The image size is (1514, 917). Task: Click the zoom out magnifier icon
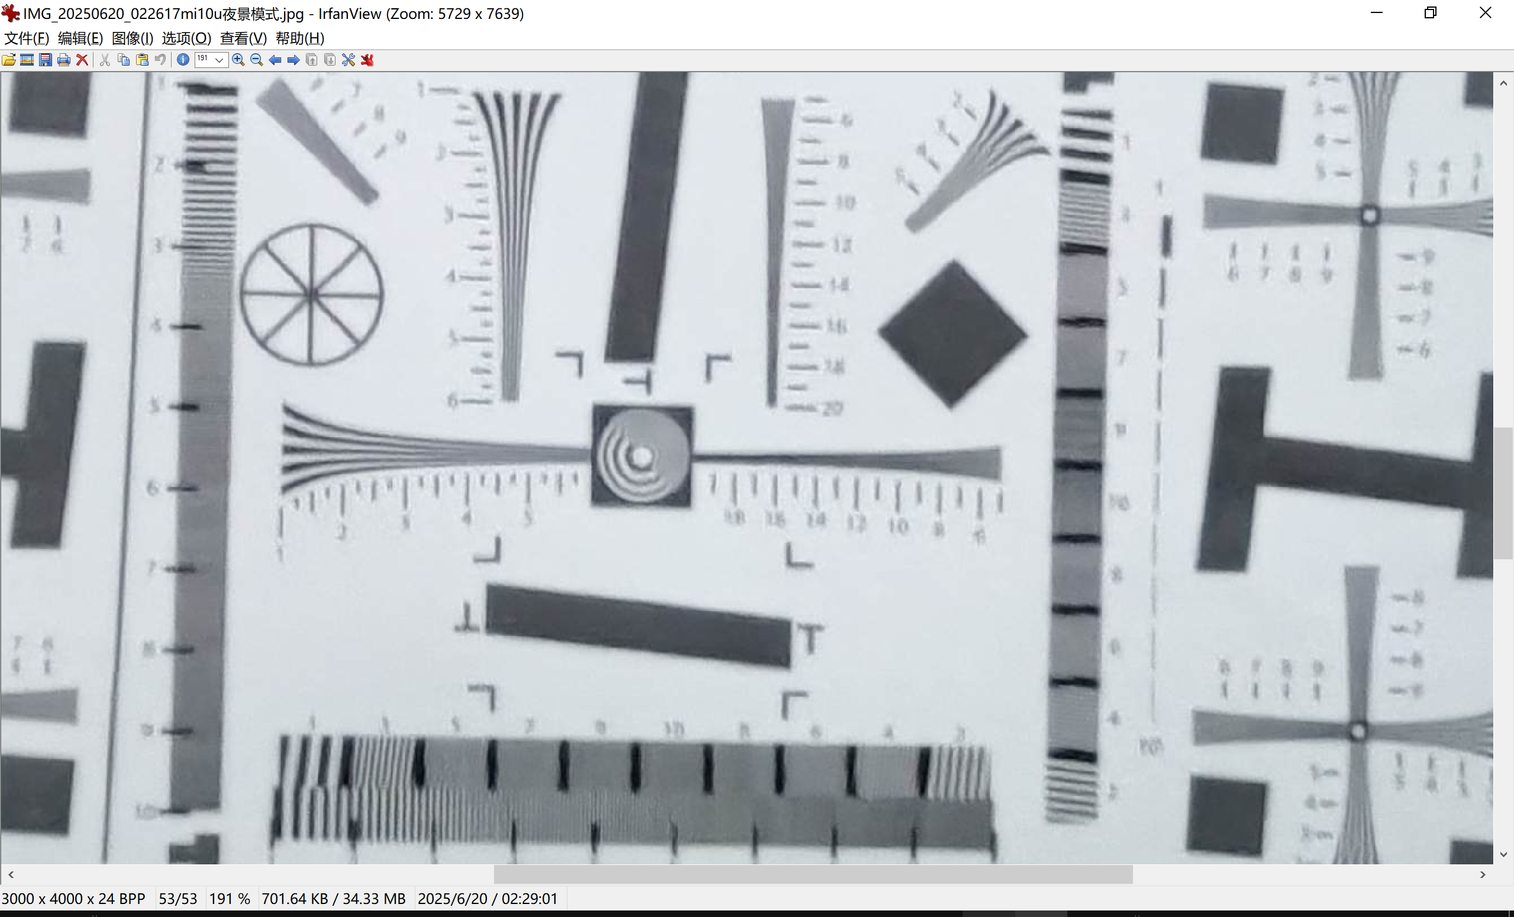(x=257, y=60)
